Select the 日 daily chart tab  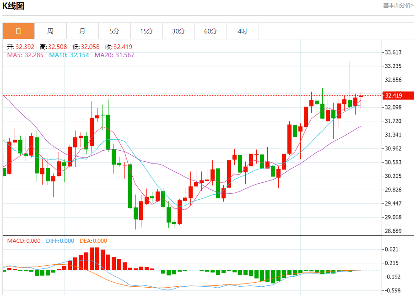[18, 31]
